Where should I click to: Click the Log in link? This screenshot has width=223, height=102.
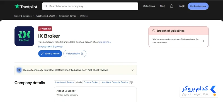(x=182, y=6)
